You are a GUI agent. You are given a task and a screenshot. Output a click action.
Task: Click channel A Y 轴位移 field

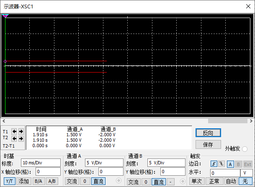111,171
